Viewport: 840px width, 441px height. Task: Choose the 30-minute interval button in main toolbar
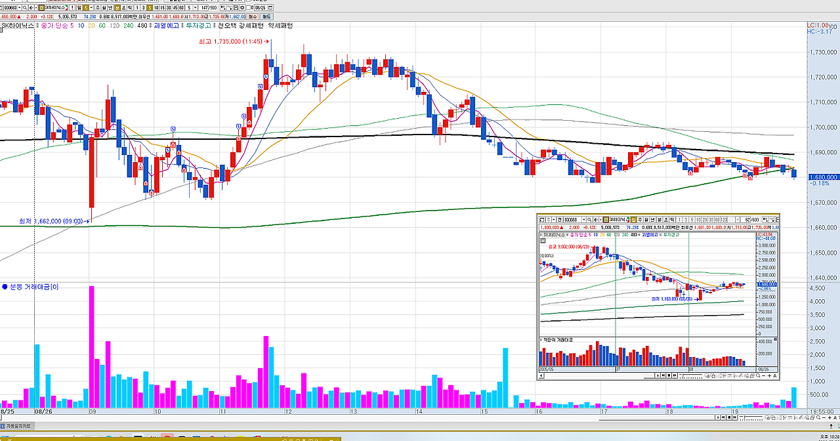tap(169, 8)
